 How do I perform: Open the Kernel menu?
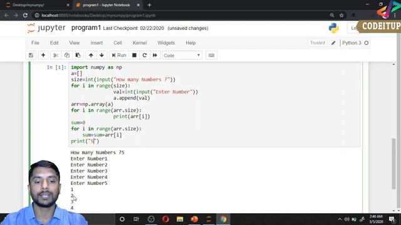140,43
